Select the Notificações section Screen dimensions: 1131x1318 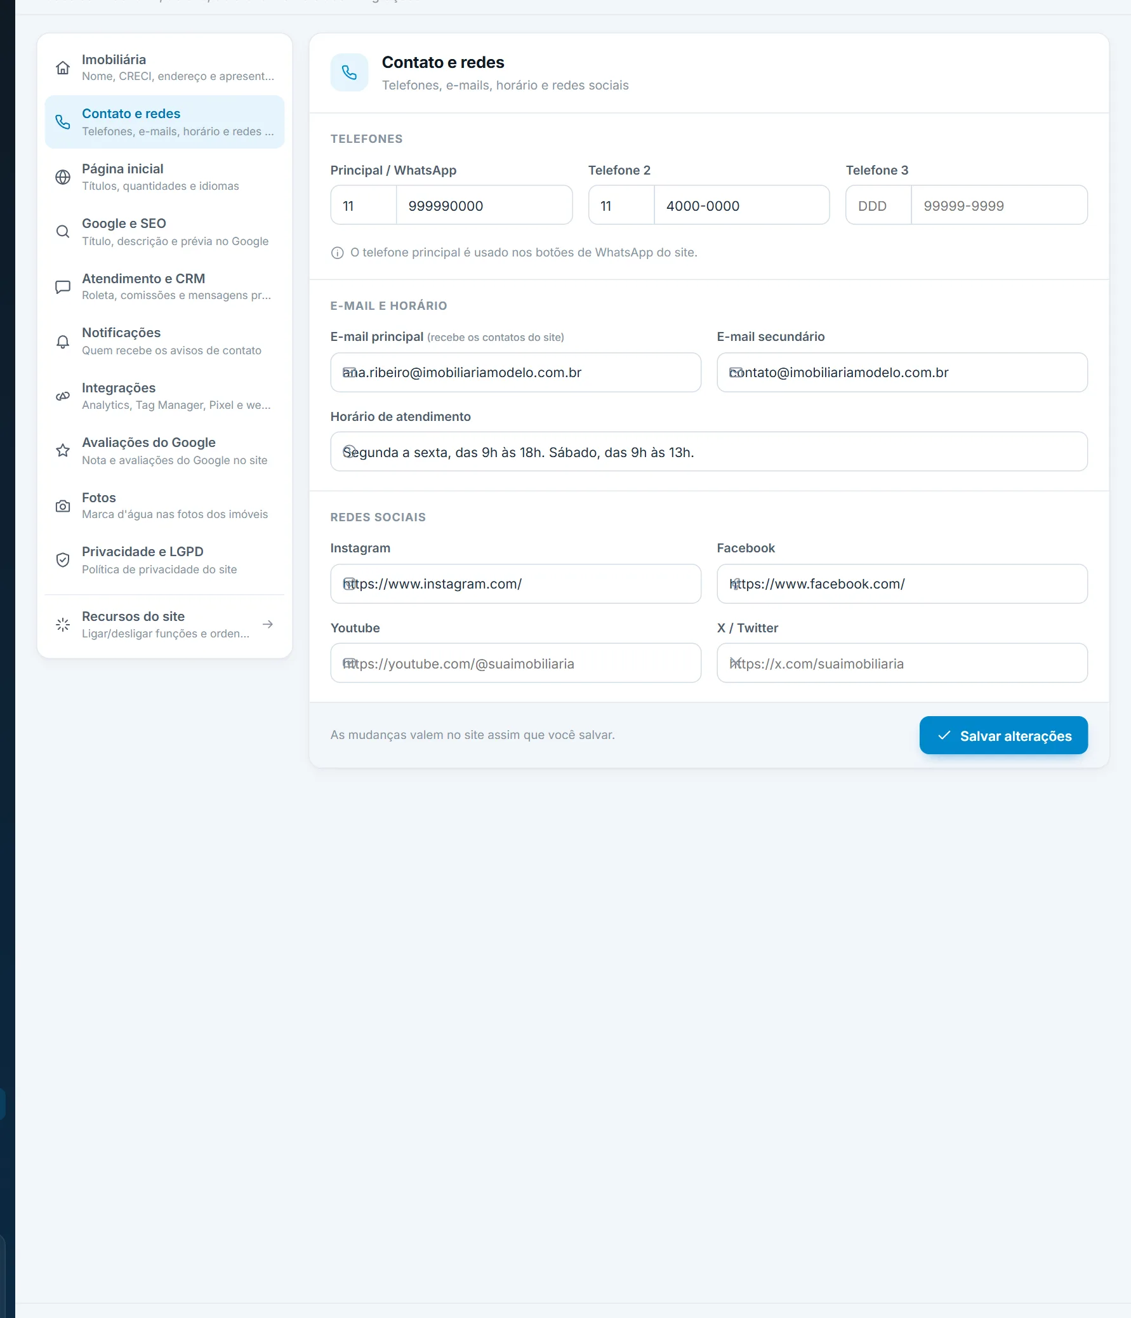click(164, 342)
